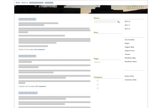This screenshot has width=162, height=108.
Task: Open No Comments link on December 9th post
Action: point(40,49)
